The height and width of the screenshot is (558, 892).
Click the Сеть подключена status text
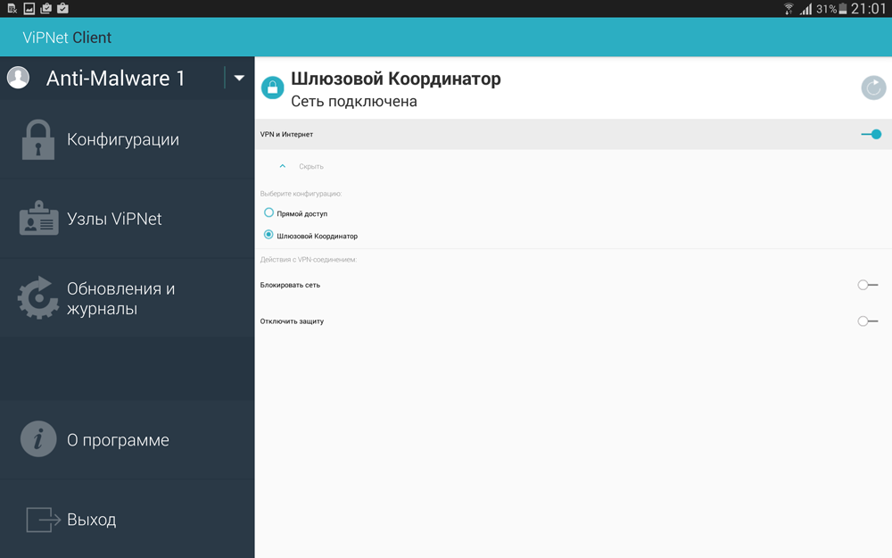(x=354, y=102)
